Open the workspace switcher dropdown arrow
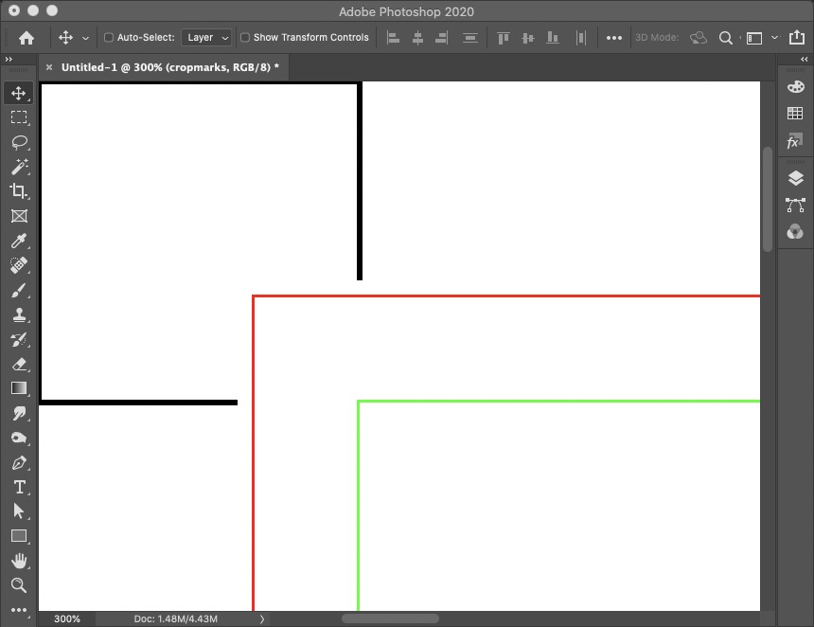The width and height of the screenshot is (814, 627). 772,37
